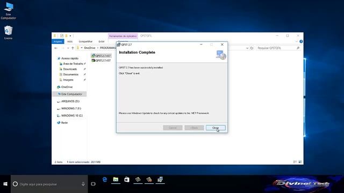
Task: Open ARQUIVOS (D:) drive in navigation pane
Action: [x=70, y=101]
